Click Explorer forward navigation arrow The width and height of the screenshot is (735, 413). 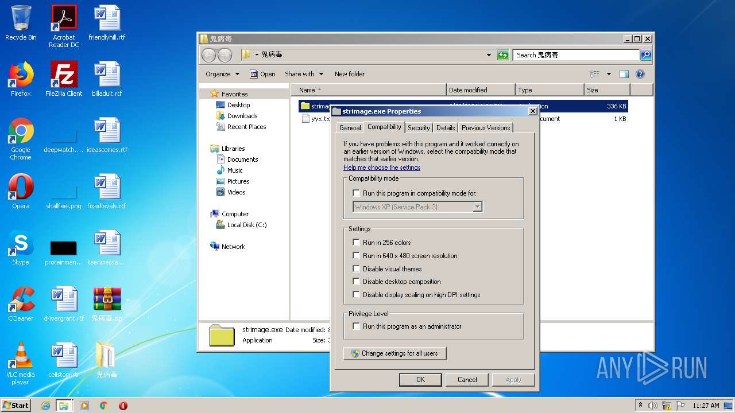pyautogui.click(x=225, y=55)
